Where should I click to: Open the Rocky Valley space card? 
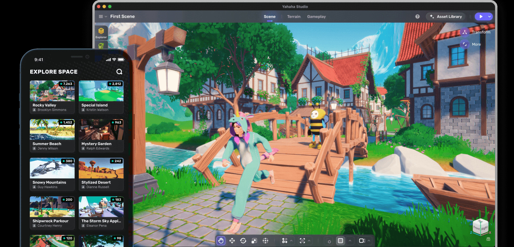[52, 97]
